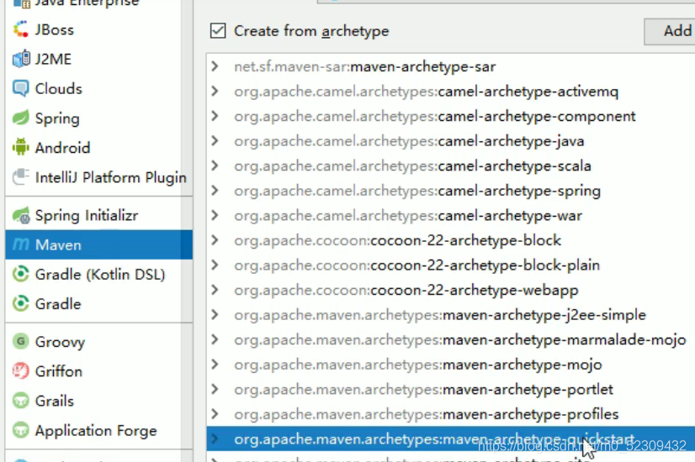Select Android project type
This screenshot has width=695, height=462.
click(98, 147)
